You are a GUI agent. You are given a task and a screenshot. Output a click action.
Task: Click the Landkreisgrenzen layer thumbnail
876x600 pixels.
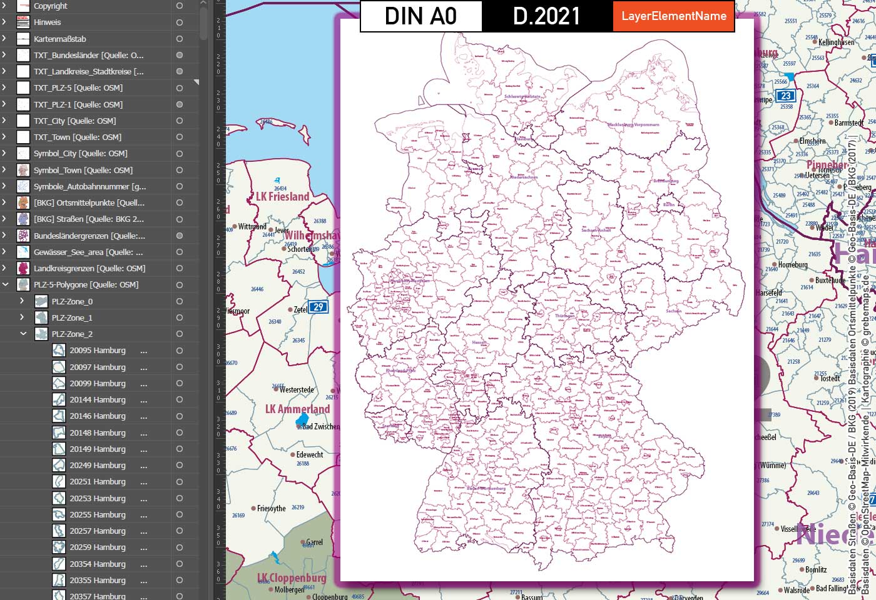click(x=22, y=268)
